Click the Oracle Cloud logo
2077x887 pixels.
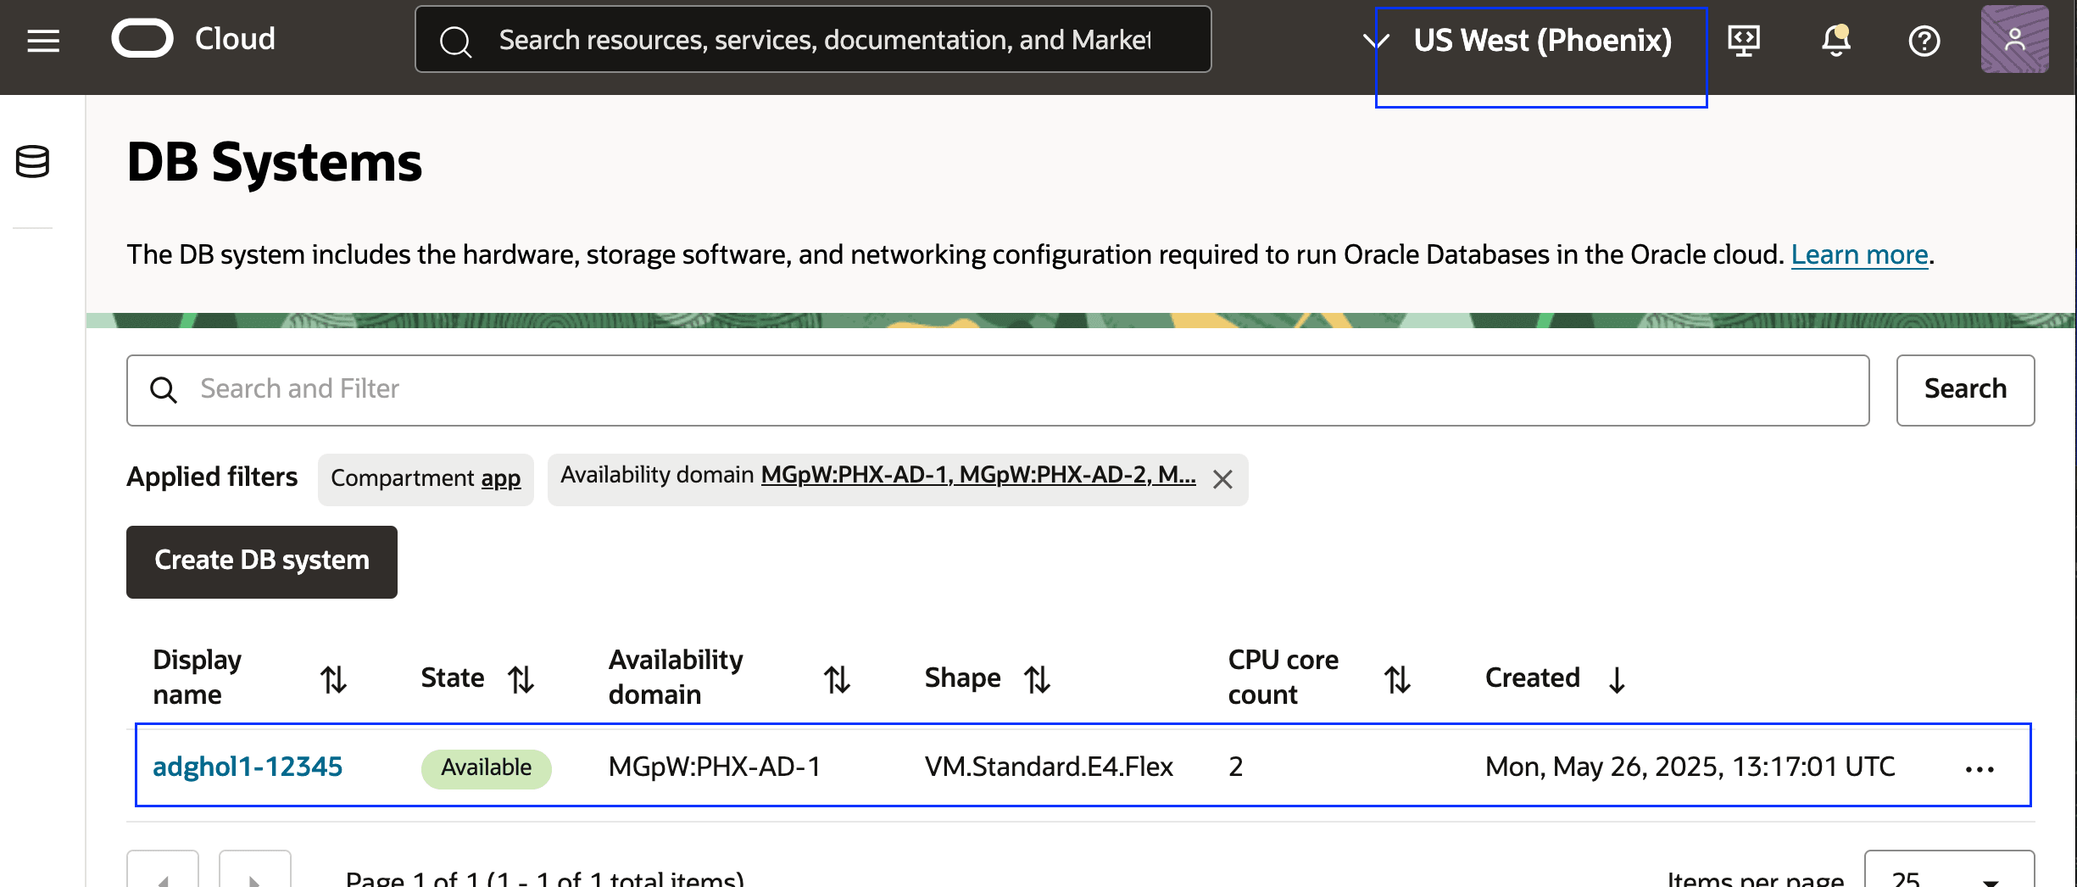(x=193, y=39)
